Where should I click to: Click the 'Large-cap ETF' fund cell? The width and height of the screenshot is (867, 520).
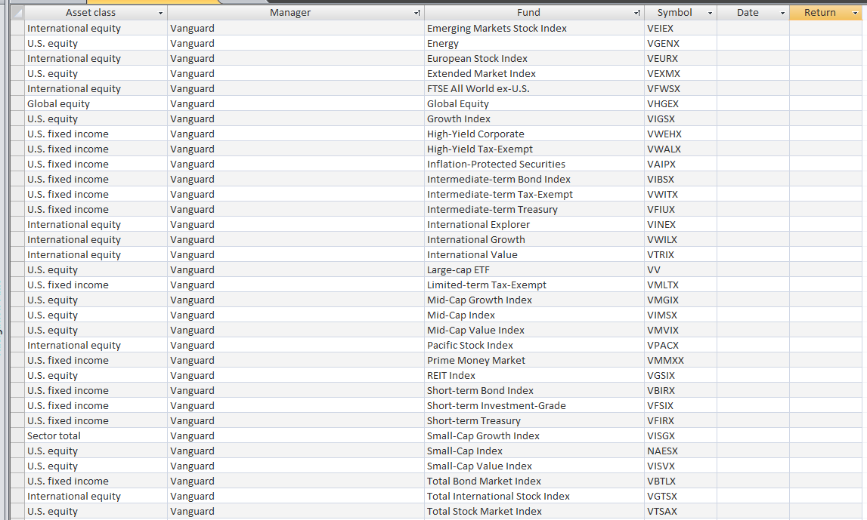534,269
